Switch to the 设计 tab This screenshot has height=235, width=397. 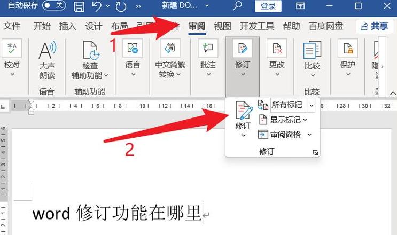tap(94, 26)
